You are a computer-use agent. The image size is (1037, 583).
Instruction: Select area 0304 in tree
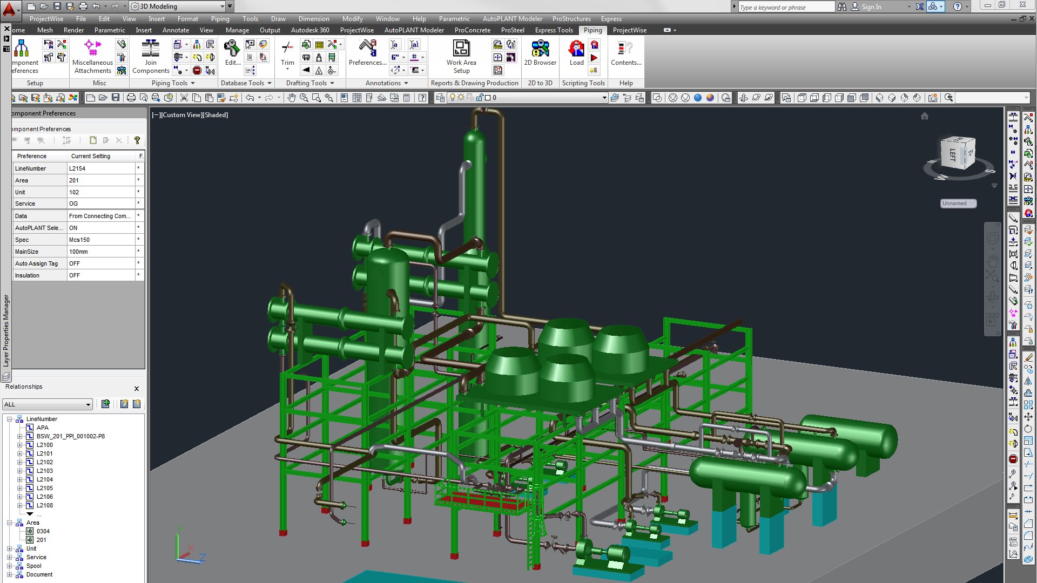(43, 531)
